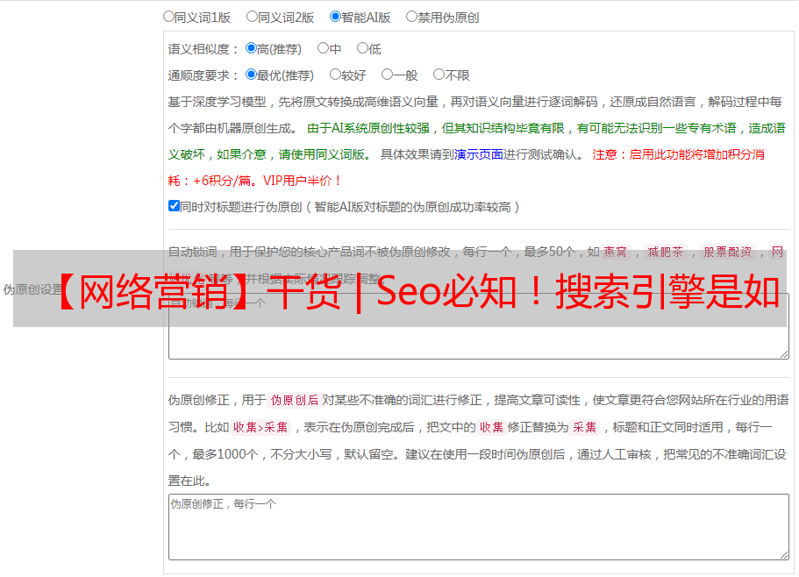
Task: Select the 同义词2版 radio option
Action: [x=252, y=17]
